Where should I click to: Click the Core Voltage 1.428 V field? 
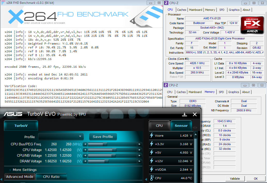click(x=230, y=32)
